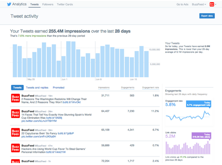The width and height of the screenshot is (222, 165).
Task: Open link bzfd.it/1lAl39j
Action: coord(54,118)
